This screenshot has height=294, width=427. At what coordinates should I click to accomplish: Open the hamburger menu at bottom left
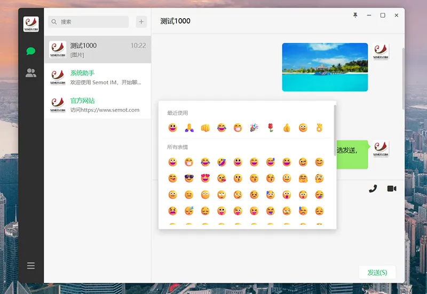point(31,266)
